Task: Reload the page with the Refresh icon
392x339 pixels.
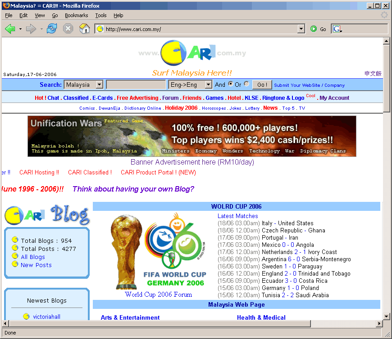Action: 52,29
